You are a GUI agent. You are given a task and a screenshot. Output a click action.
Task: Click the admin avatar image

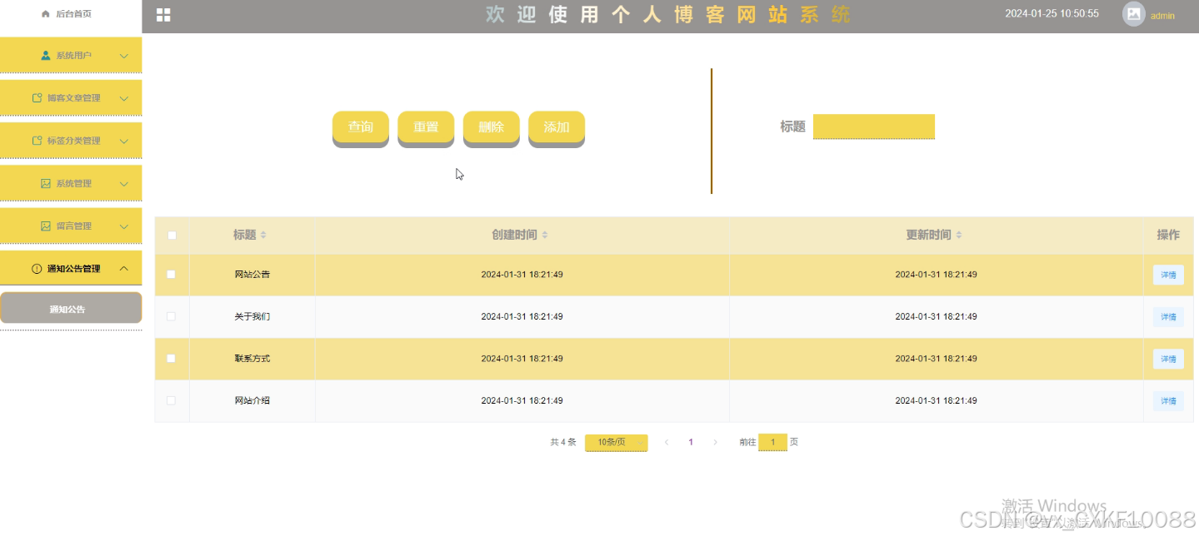click(x=1134, y=14)
